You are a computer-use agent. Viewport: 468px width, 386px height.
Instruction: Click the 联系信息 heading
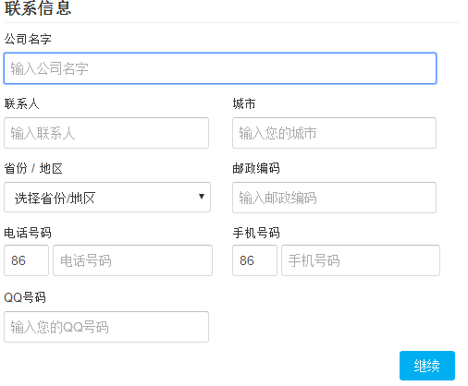38,7
